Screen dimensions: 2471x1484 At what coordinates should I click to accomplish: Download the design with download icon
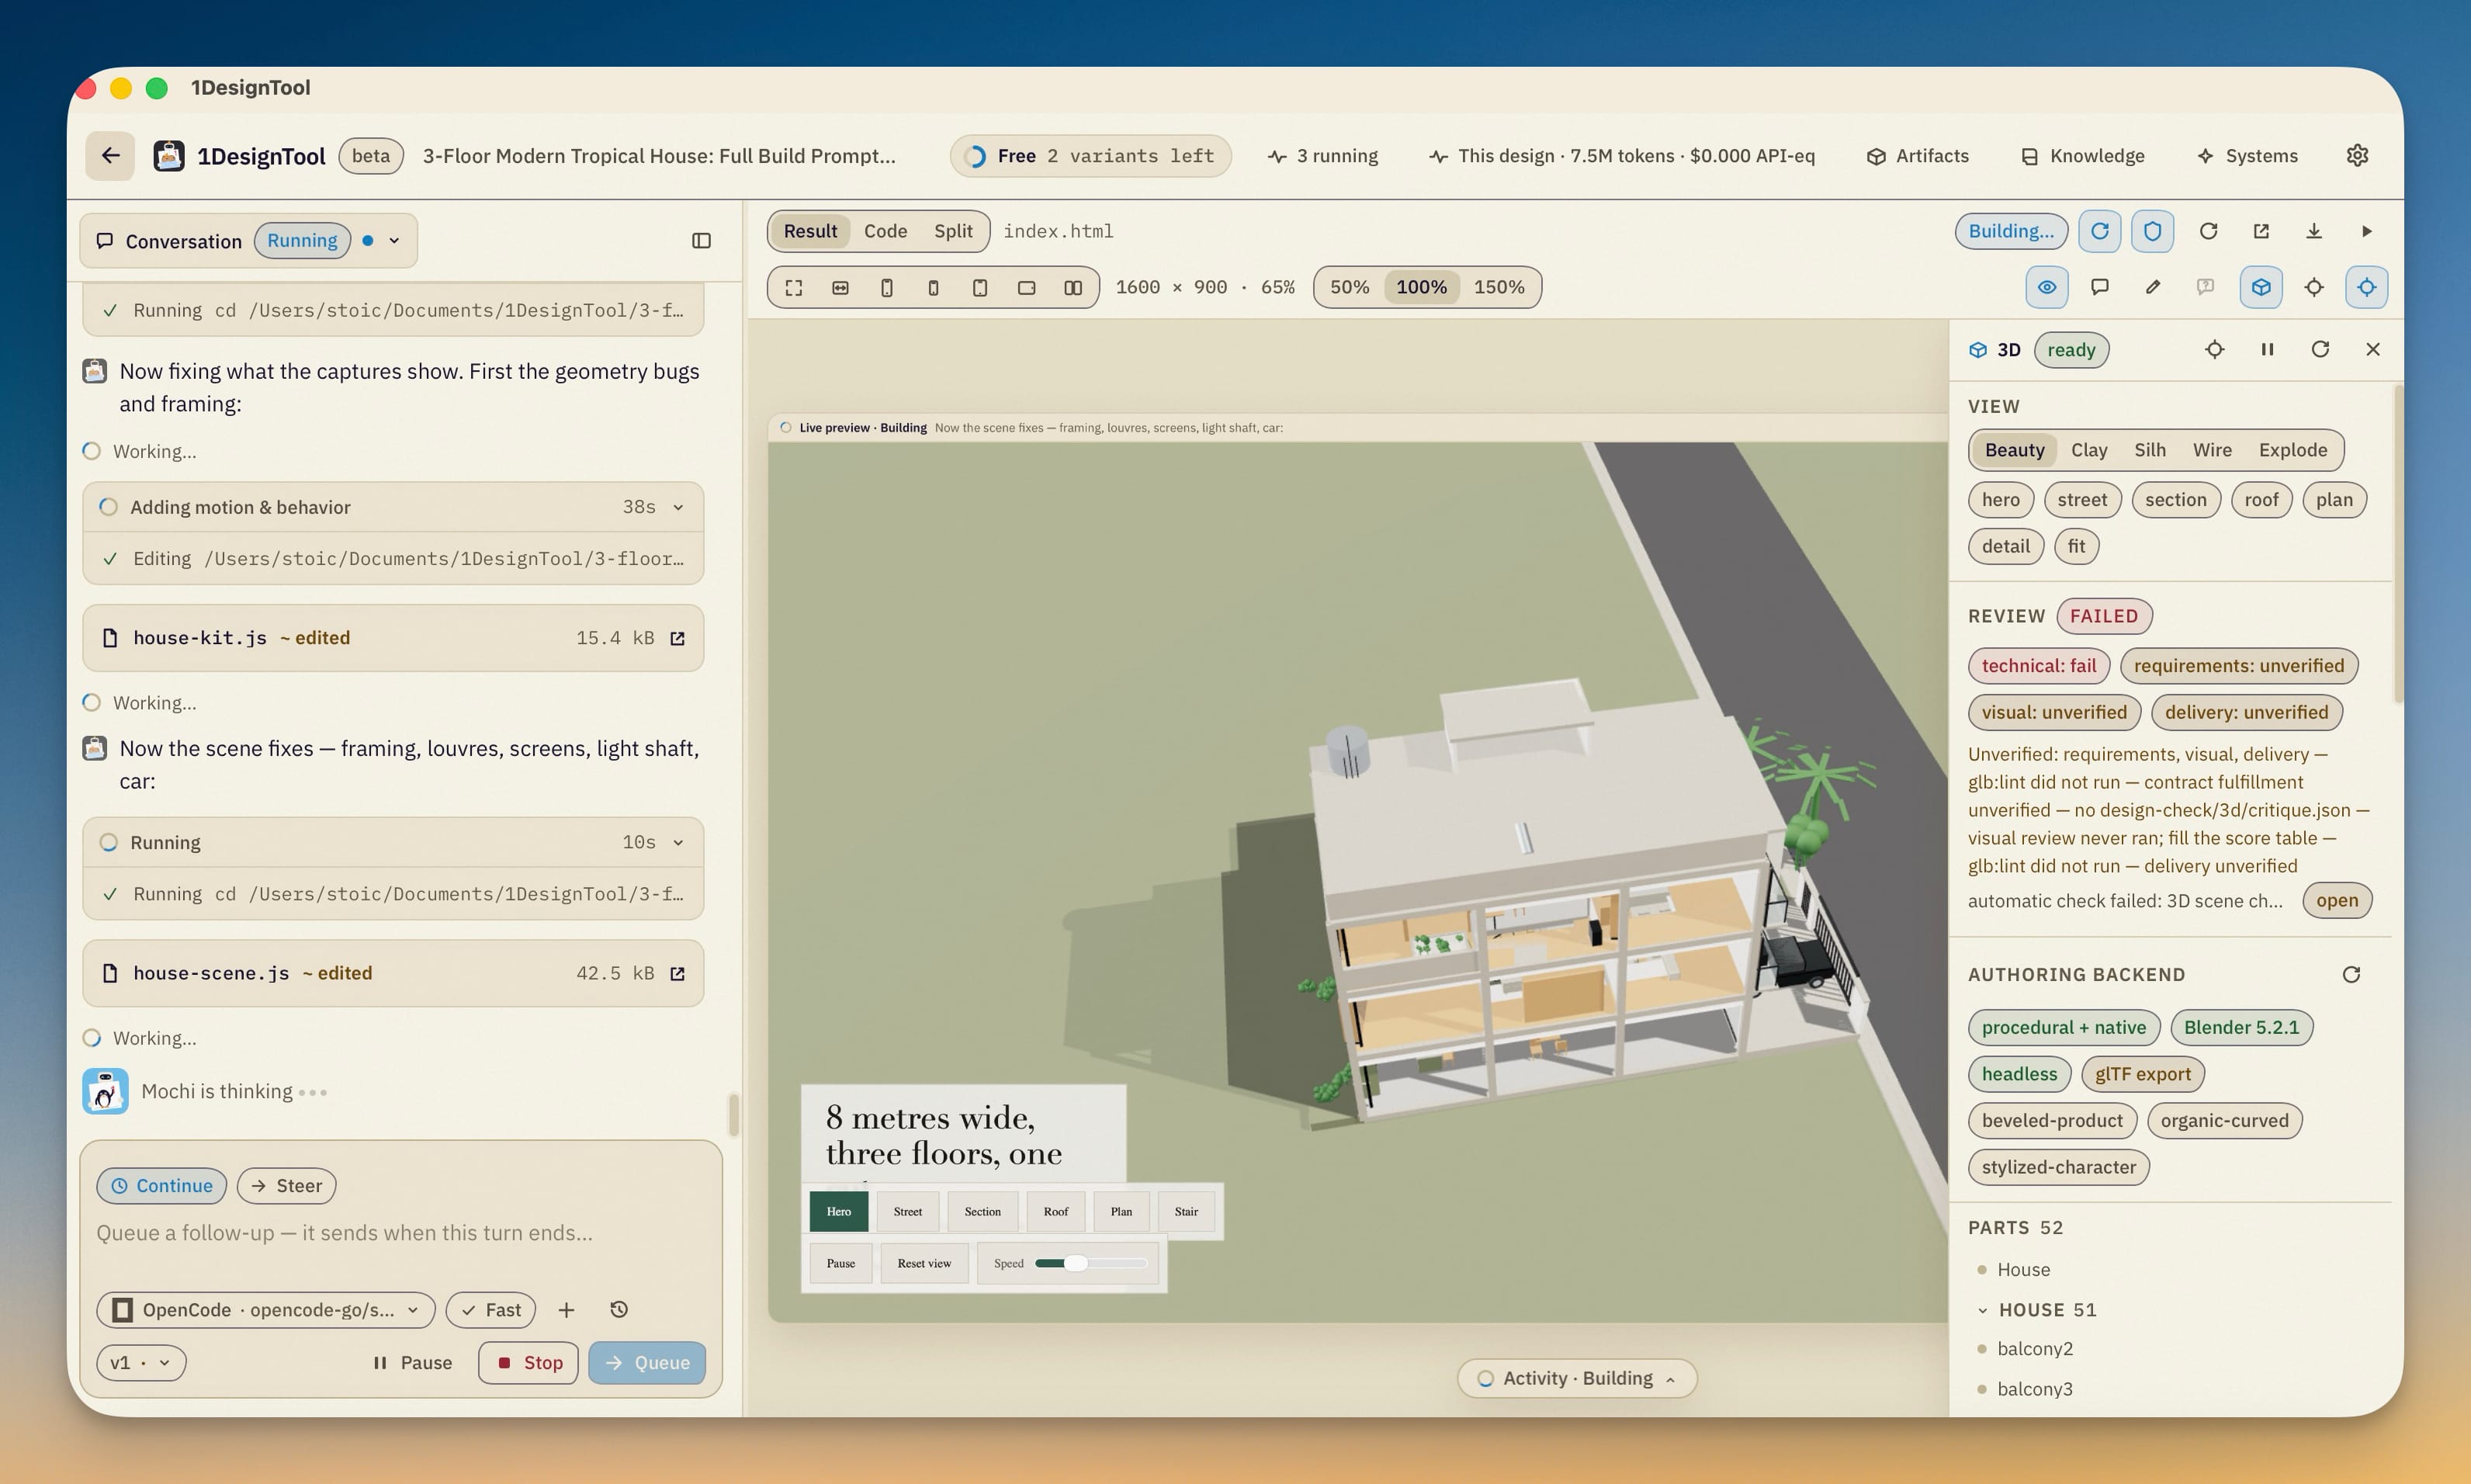click(2314, 231)
